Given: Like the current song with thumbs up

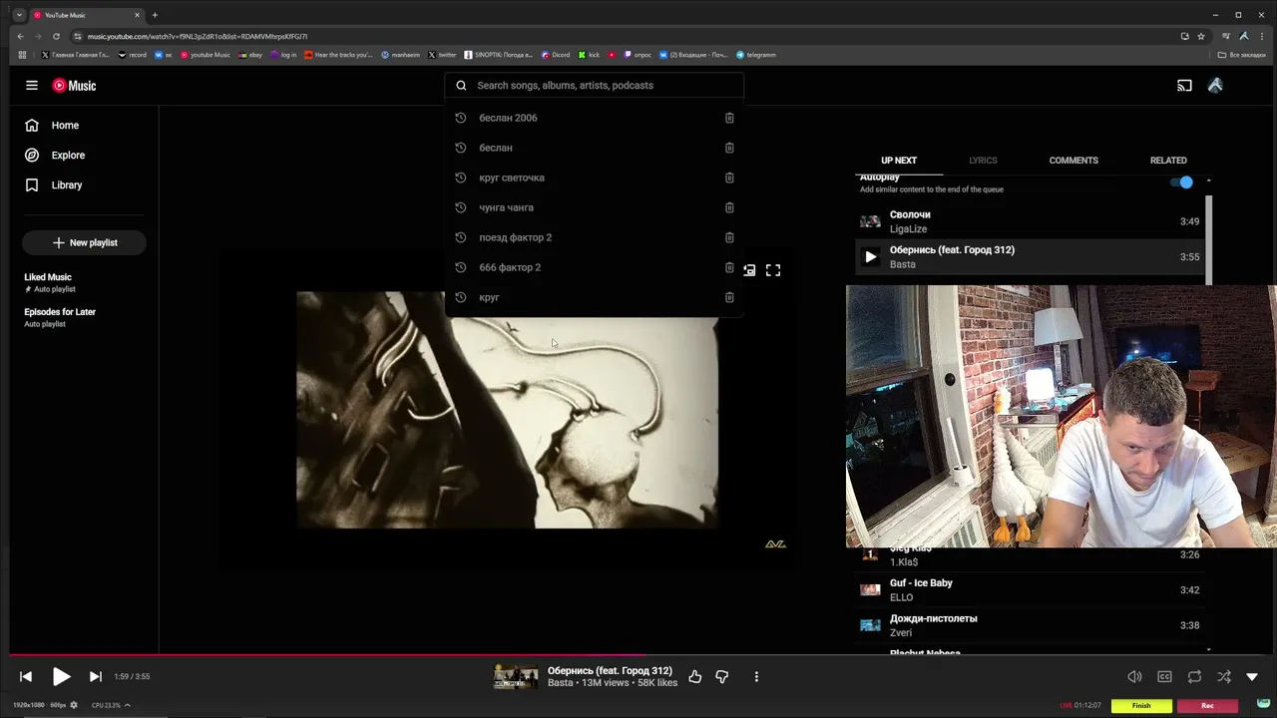Looking at the screenshot, I should (x=695, y=676).
